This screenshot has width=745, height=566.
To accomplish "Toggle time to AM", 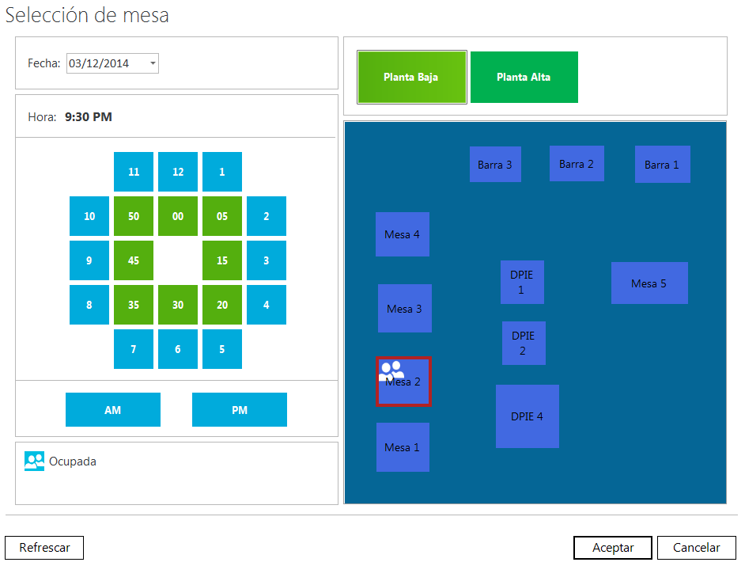I will point(112,410).
